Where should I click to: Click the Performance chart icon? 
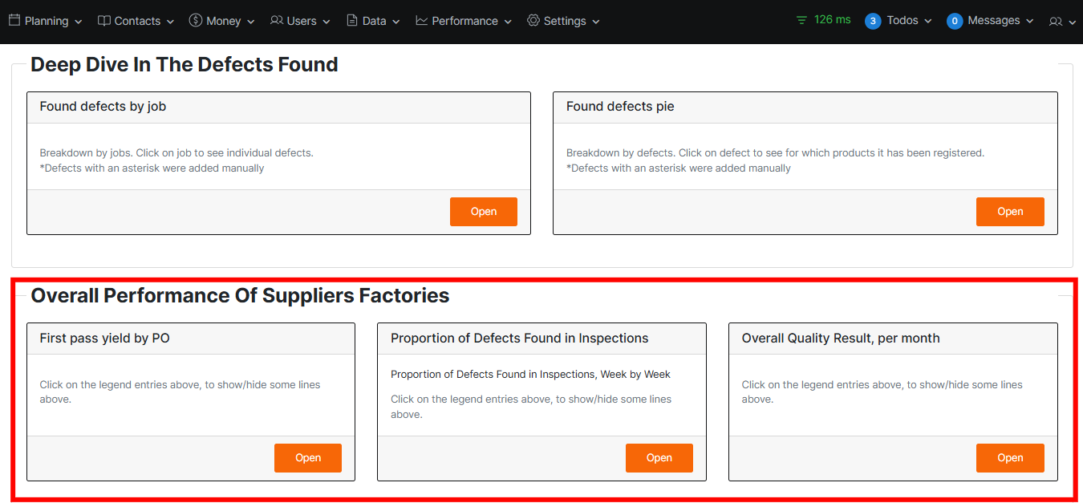click(422, 21)
